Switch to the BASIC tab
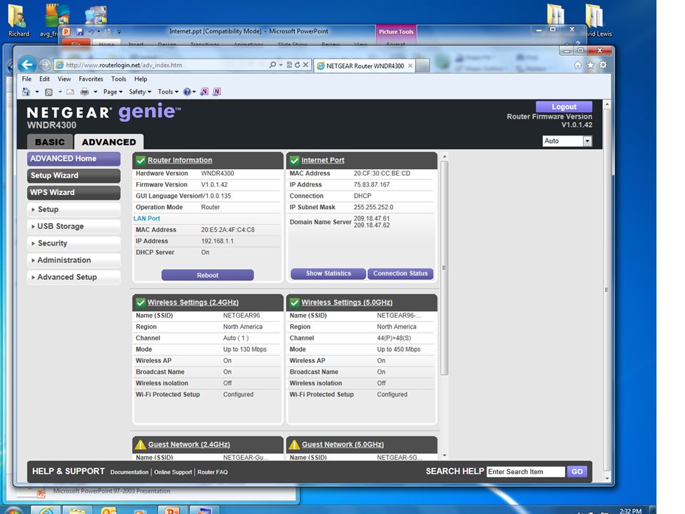 pyautogui.click(x=50, y=142)
